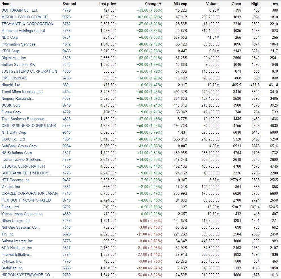Open TIS Inc link

(x=8, y=234)
